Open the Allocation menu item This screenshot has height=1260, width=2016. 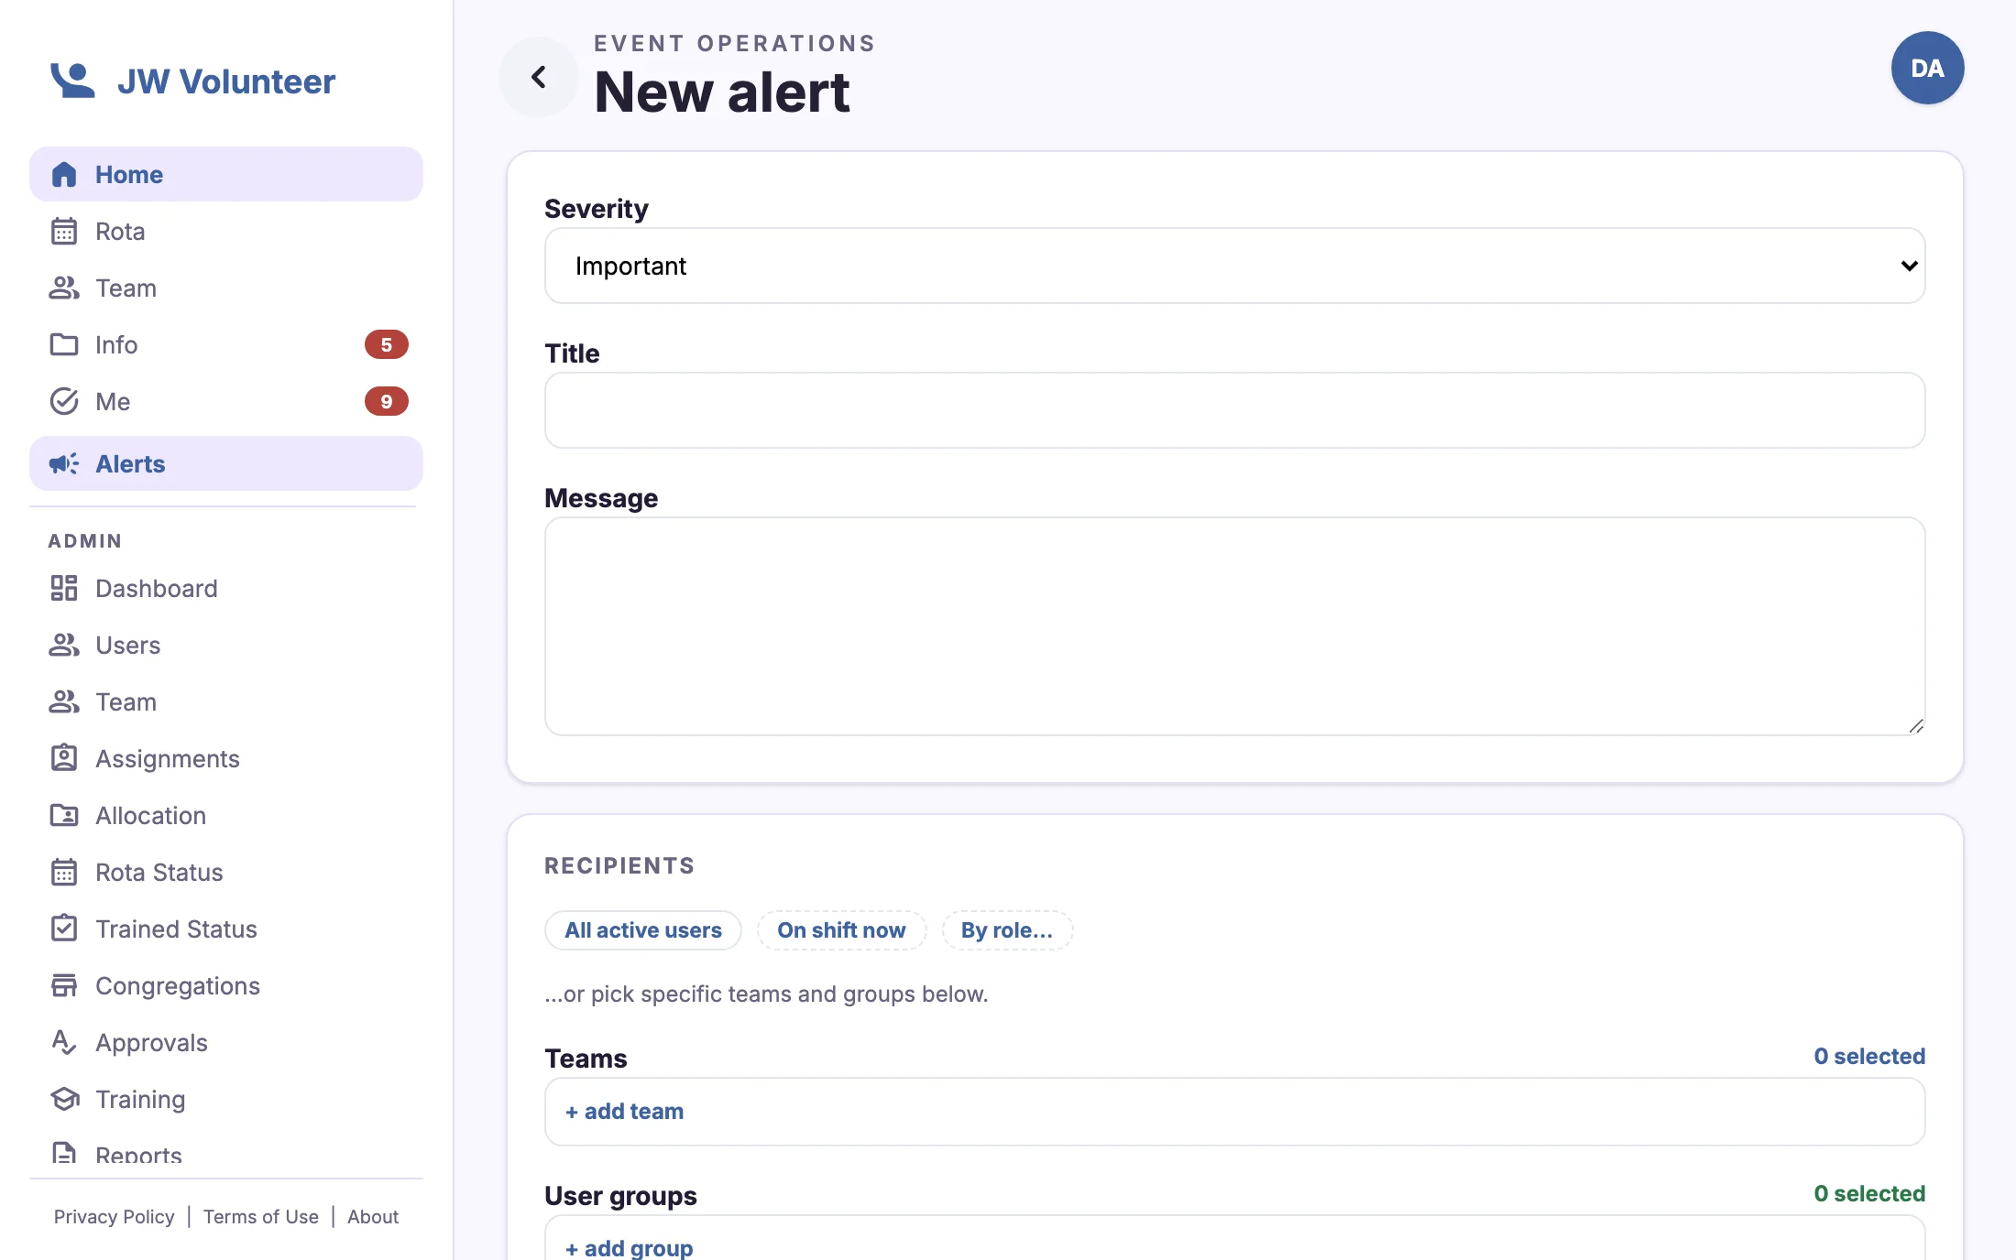226,815
